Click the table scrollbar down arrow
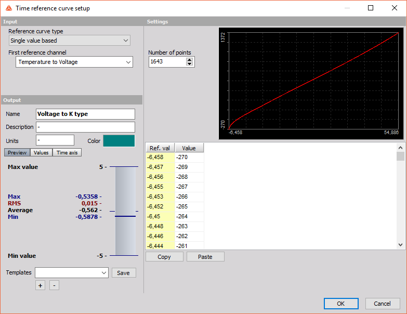The height and width of the screenshot is (314, 407). point(401,245)
